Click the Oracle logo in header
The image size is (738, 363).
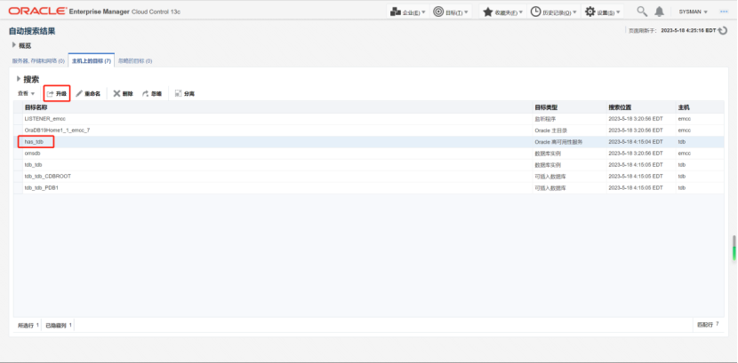(37, 11)
